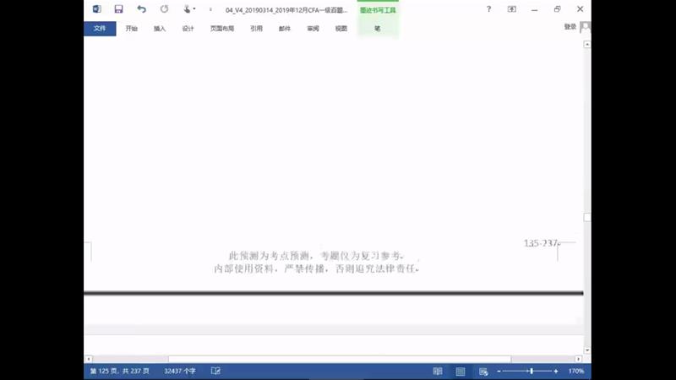The width and height of the screenshot is (676, 380).
Task: Open Ribbon Display Options
Action: [512, 9]
